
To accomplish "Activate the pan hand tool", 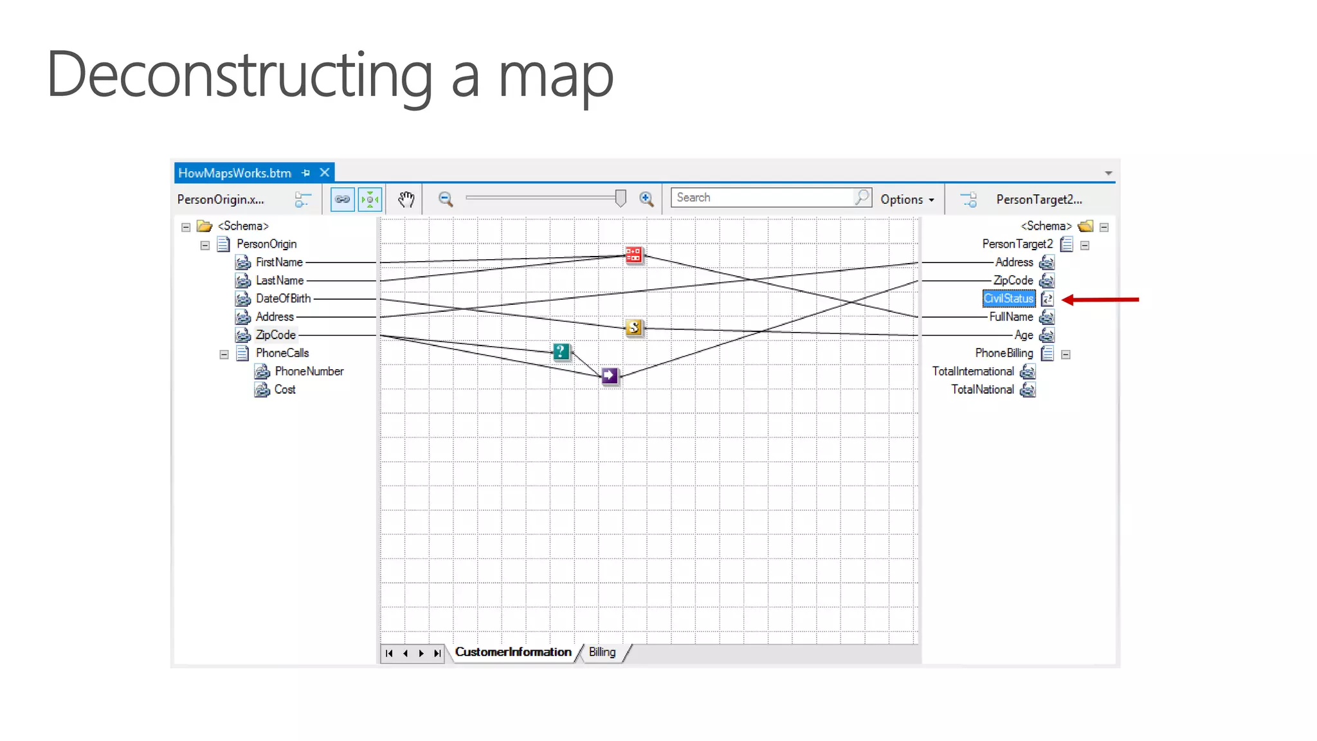I will click(406, 199).
